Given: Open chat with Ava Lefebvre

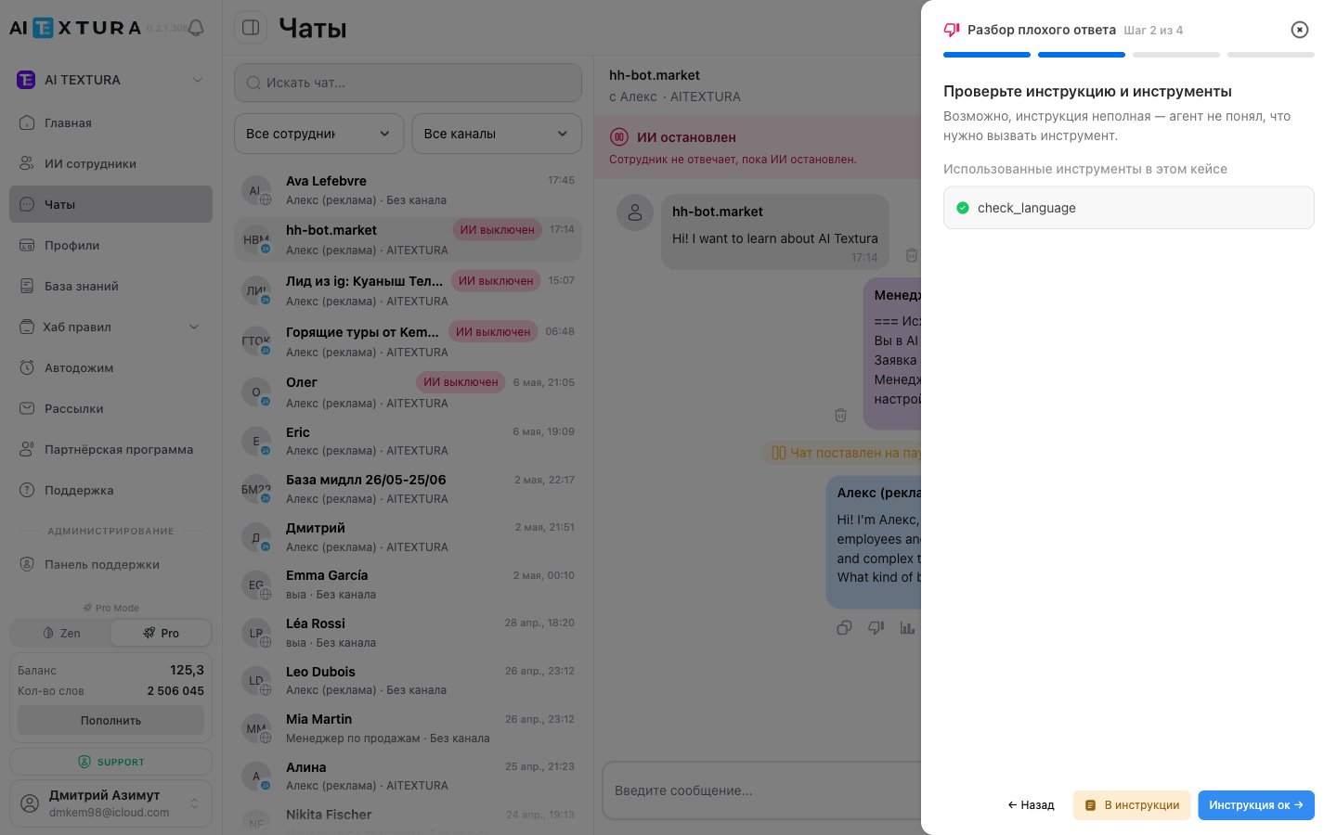Looking at the screenshot, I should coord(408,190).
